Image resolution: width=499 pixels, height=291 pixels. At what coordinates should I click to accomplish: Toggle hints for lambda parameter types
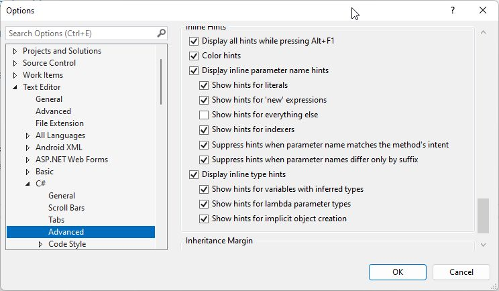tap(204, 204)
